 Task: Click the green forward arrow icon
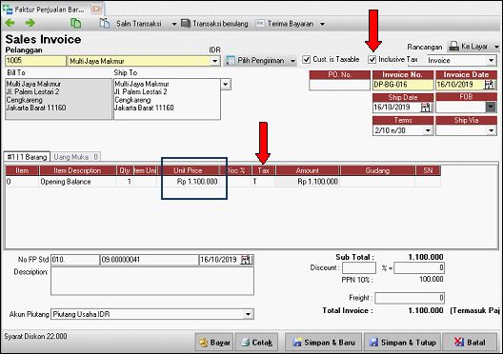[x=30, y=23]
